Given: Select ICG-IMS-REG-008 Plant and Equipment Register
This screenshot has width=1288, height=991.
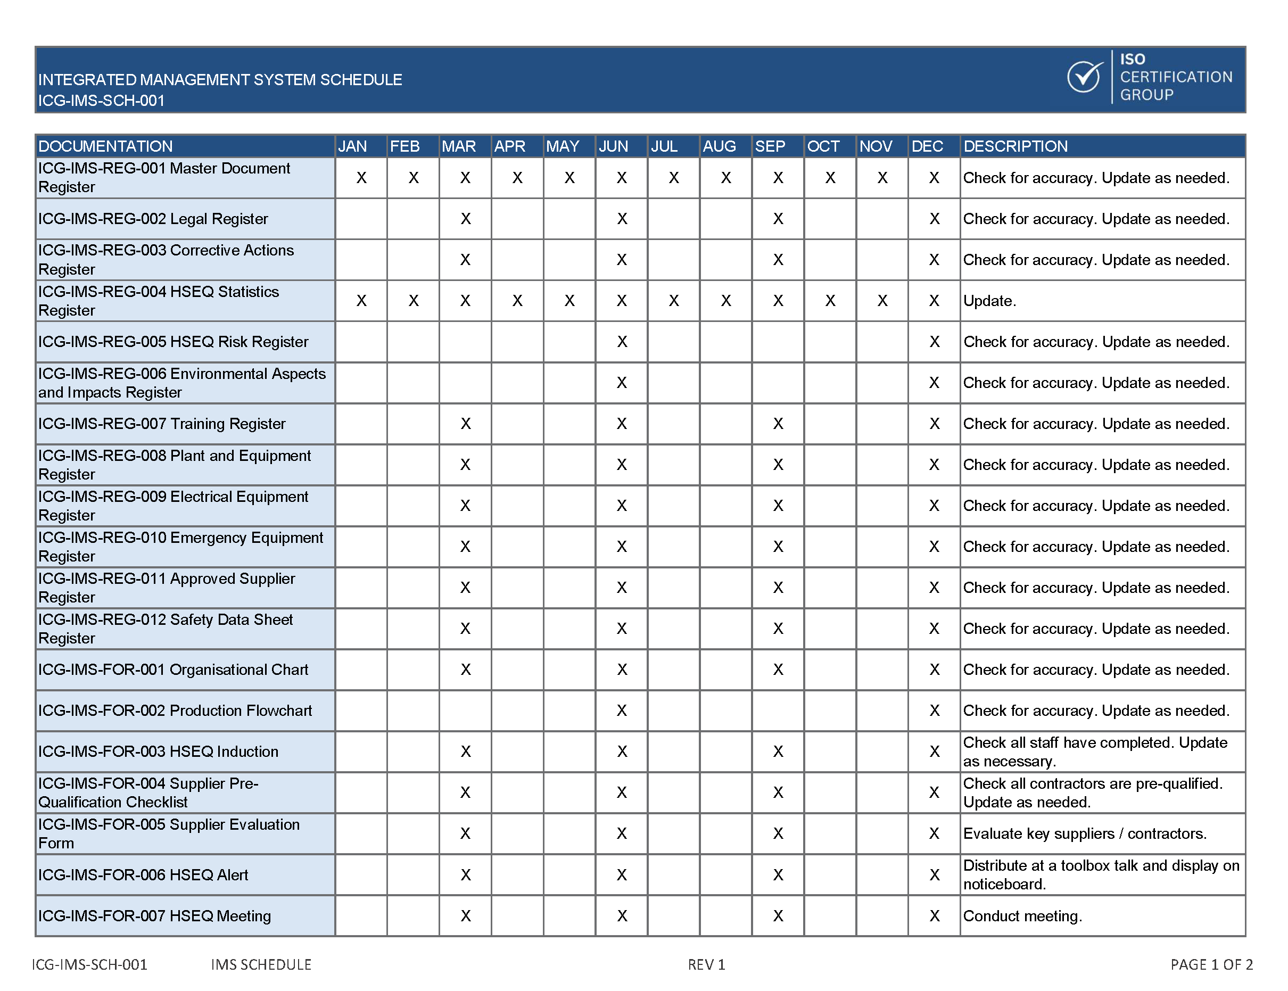Looking at the screenshot, I should [185, 465].
